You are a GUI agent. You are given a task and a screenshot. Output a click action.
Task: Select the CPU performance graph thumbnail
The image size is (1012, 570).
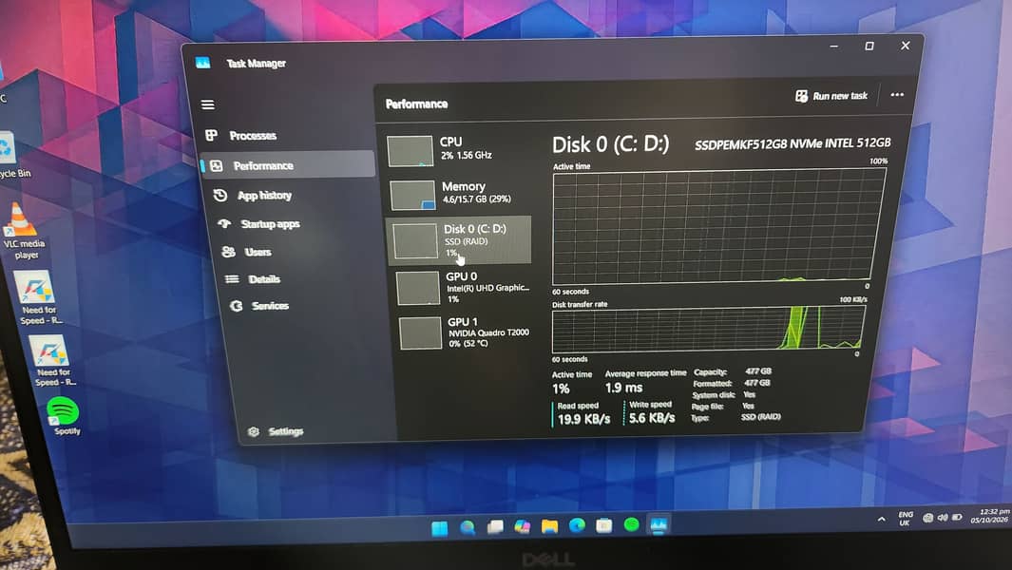click(410, 150)
